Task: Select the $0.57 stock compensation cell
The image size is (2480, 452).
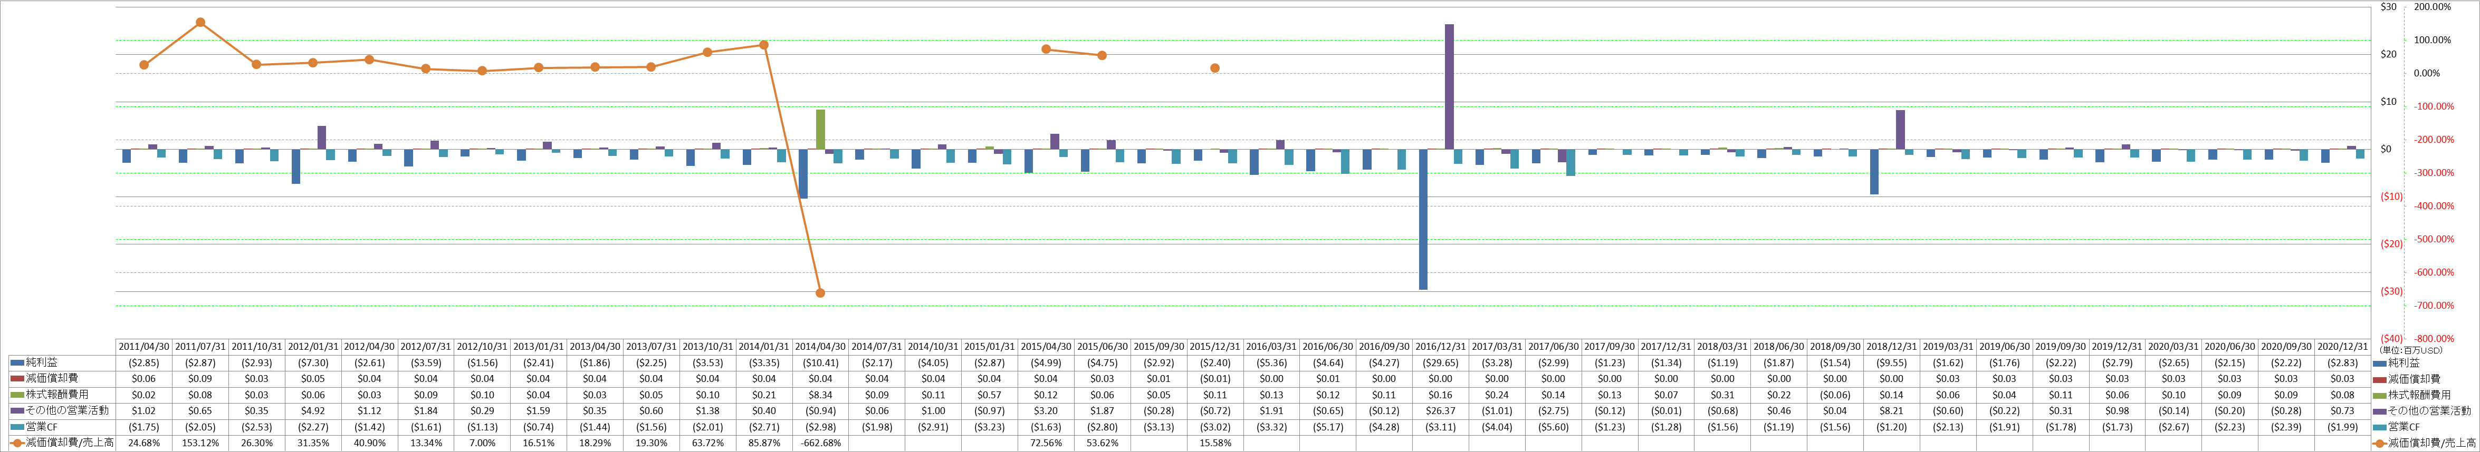Action: (x=990, y=395)
